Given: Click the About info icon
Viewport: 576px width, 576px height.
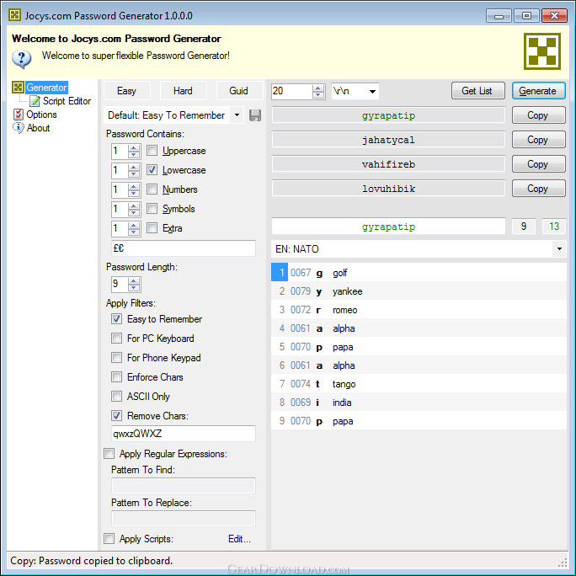Looking at the screenshot, I should coord(18,128).
